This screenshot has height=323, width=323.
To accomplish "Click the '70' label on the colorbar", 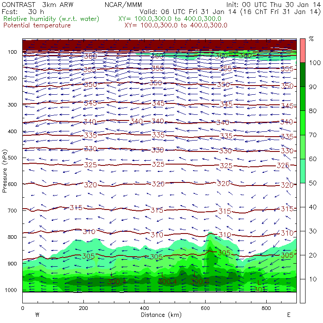I will coord(313,135).
